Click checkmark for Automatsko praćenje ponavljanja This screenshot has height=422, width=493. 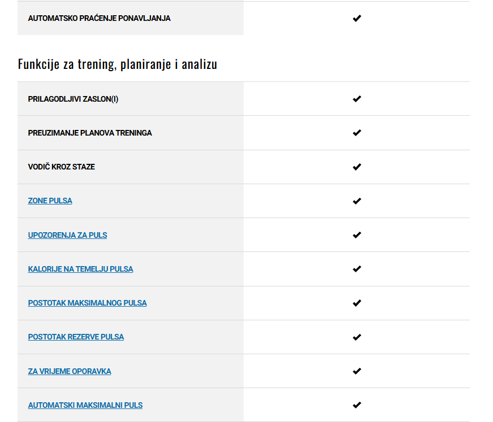(357, 18)
